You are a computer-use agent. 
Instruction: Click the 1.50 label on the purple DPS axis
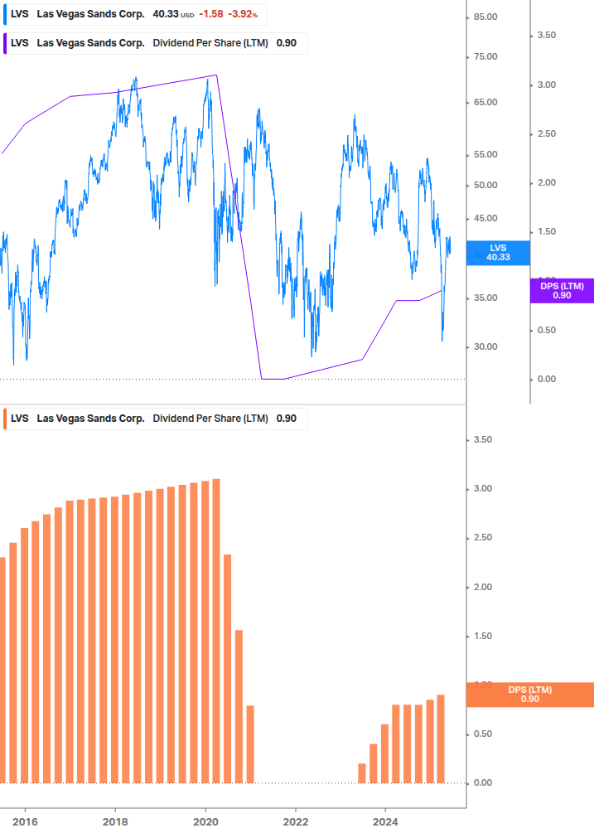[546, 231]
